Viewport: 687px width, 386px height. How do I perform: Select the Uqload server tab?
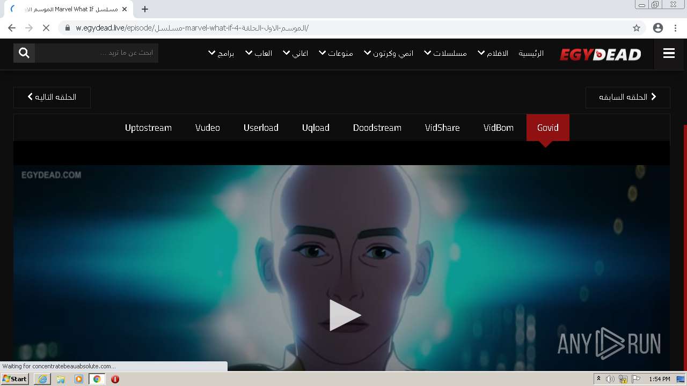click(316, 128)
